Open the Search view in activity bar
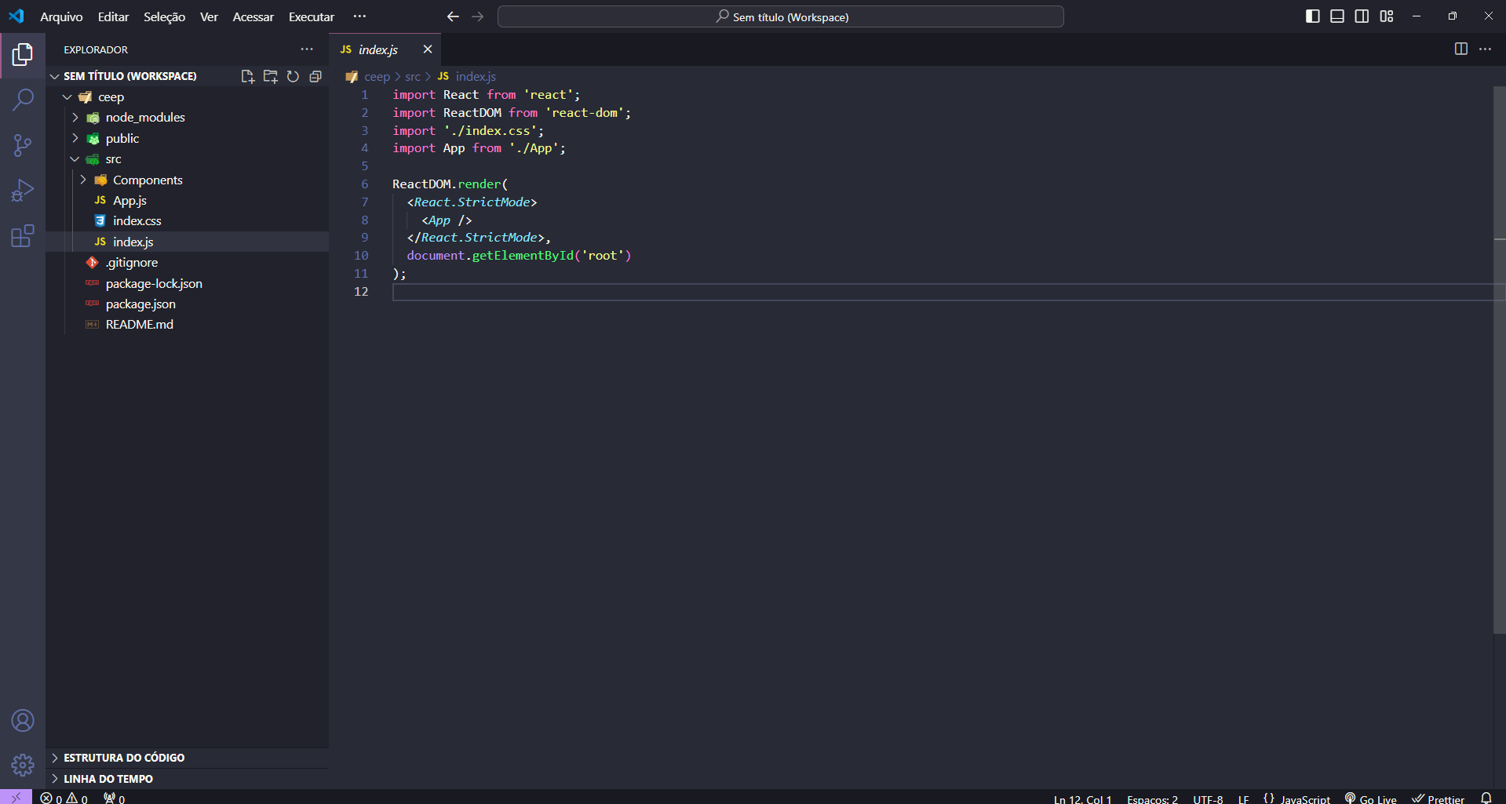This screenshot has height=804, width=1506. coord(23,100)
